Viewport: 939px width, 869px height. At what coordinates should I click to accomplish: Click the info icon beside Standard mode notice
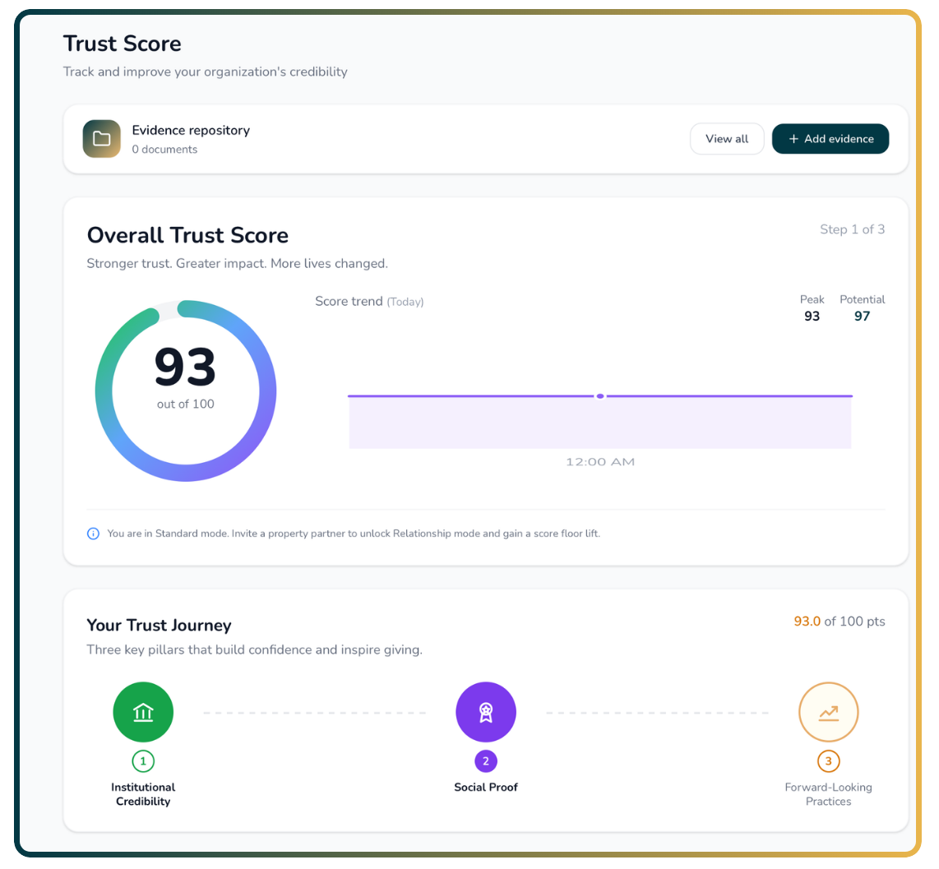pos(94,534)
